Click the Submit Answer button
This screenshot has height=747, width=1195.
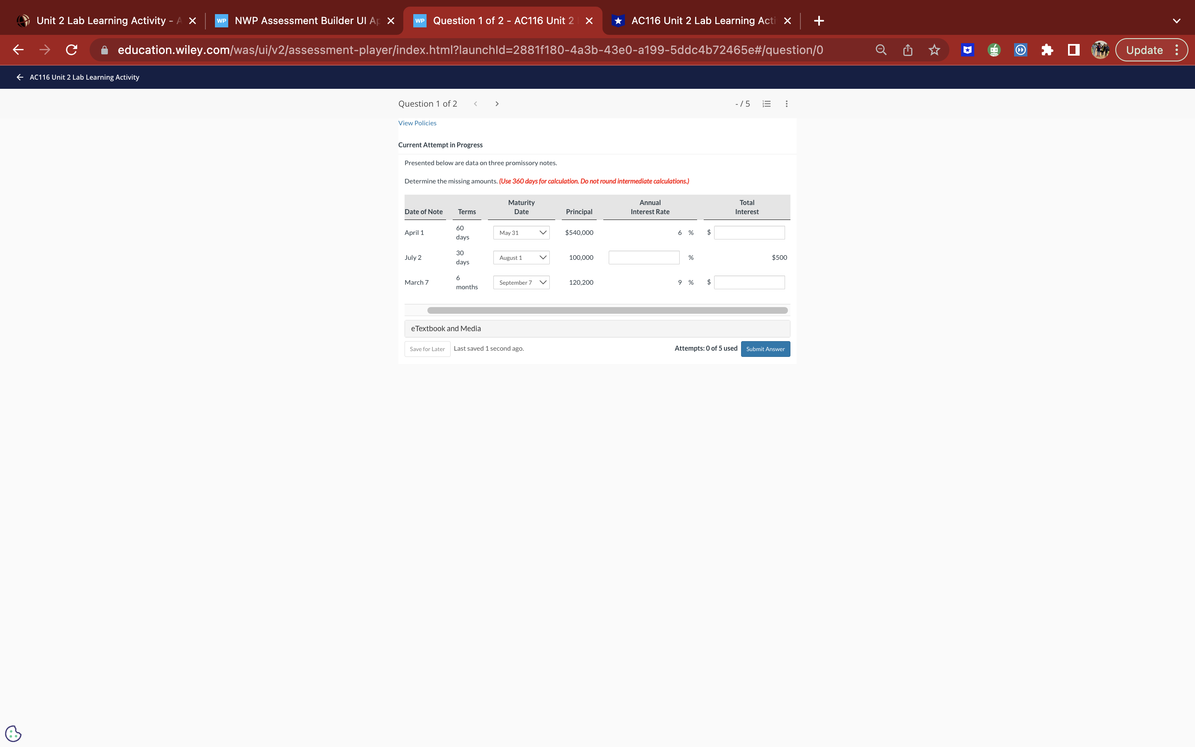point(765,349)
